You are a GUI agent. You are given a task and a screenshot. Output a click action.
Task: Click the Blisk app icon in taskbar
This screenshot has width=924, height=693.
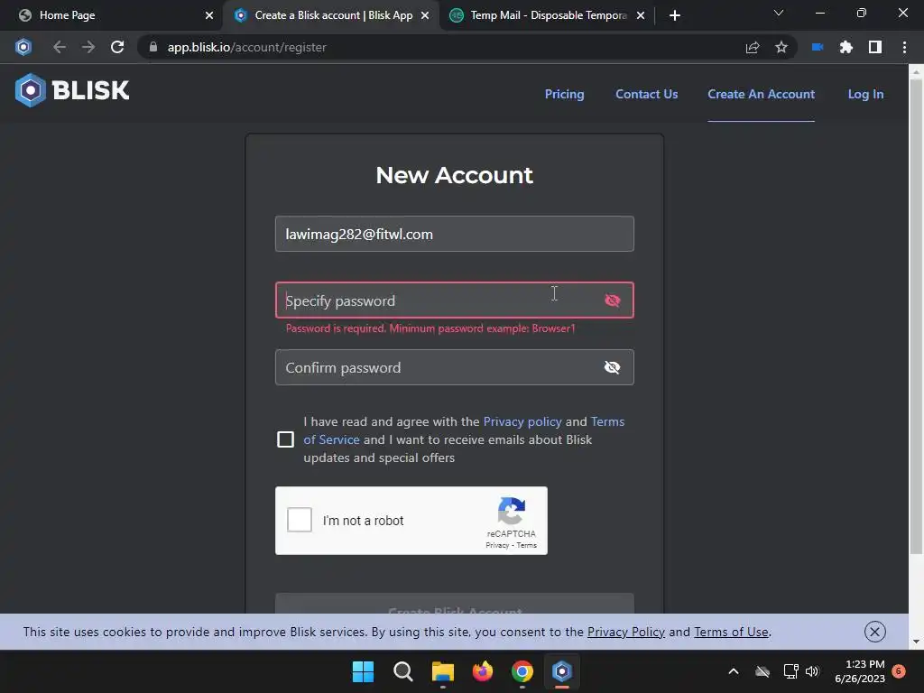point(561,671)
